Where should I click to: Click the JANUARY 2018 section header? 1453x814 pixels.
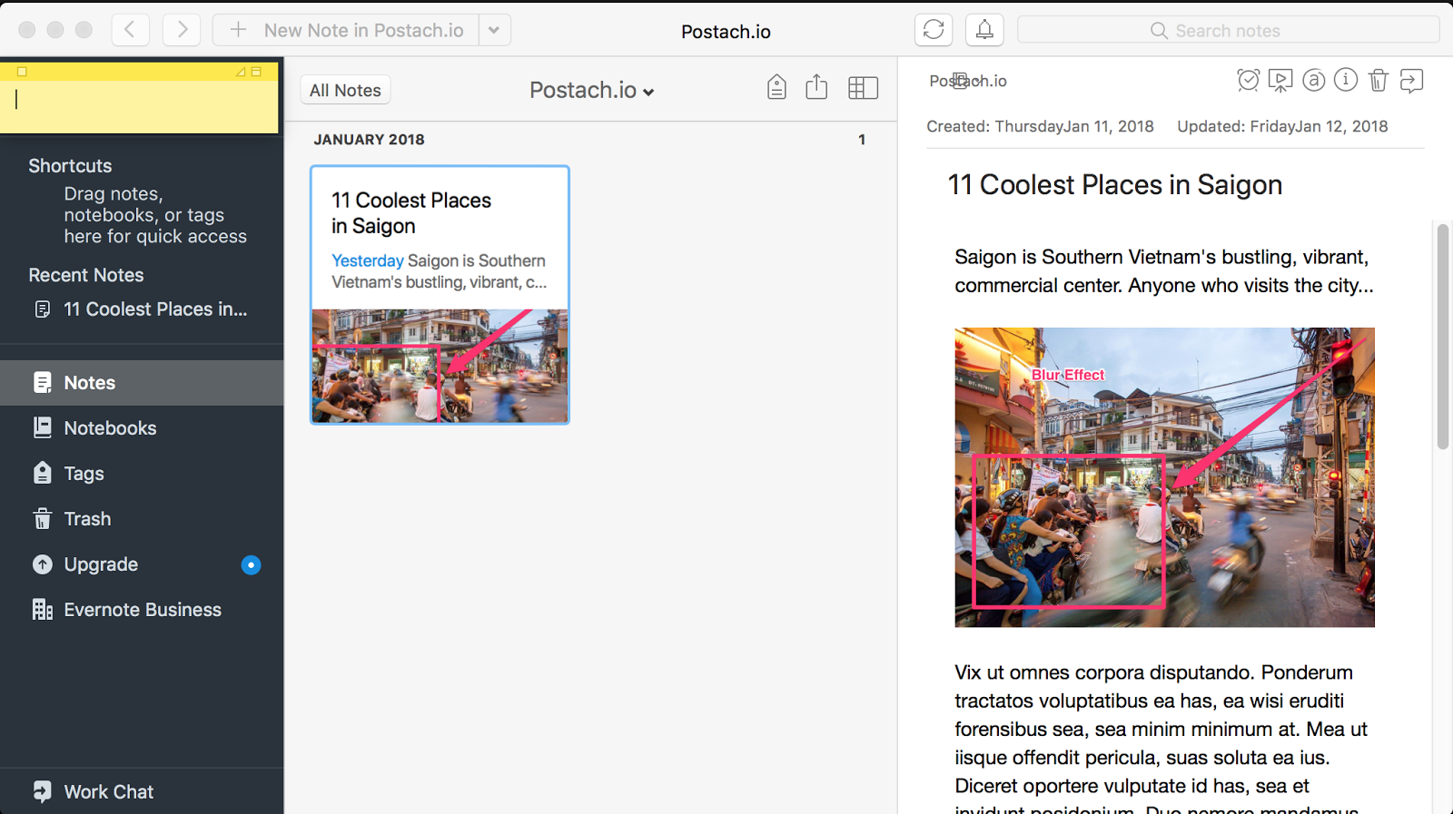(370, 140)
